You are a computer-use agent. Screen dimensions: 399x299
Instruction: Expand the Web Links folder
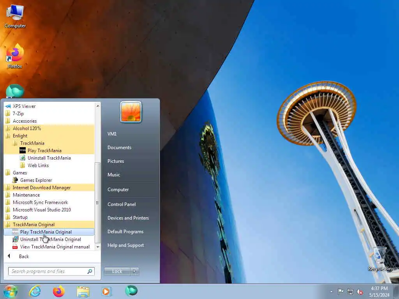(x=49, y=165)
